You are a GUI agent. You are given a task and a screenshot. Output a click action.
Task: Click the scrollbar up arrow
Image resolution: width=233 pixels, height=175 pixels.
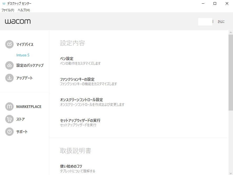[x=231, y=32]
